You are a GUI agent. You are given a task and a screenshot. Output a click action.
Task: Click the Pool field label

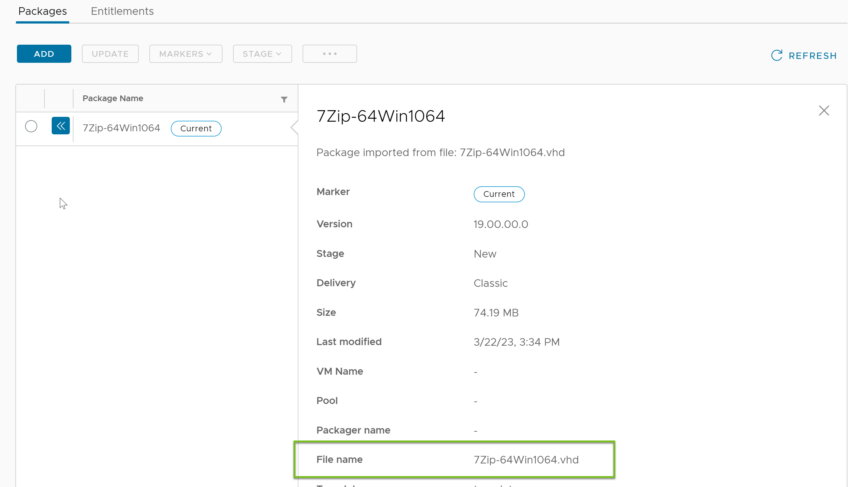point(327,401)
